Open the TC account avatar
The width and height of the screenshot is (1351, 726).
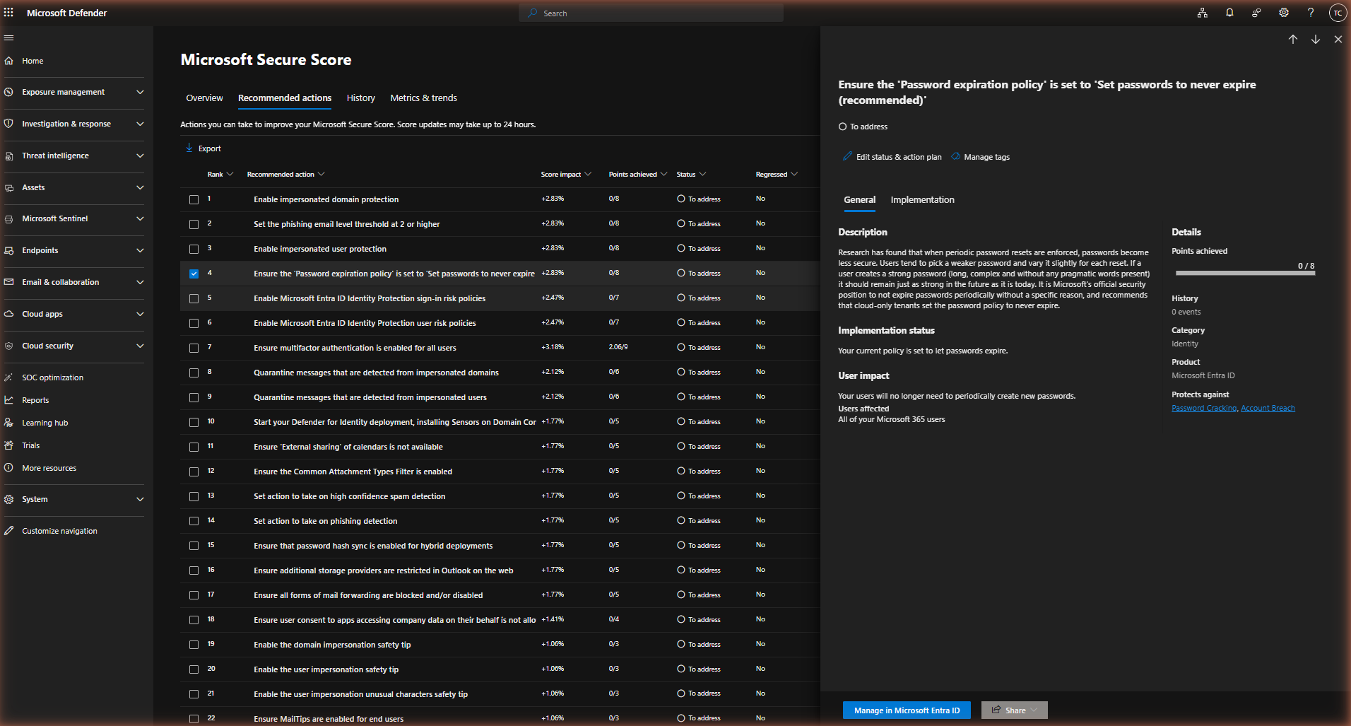tap(1338, 13)
